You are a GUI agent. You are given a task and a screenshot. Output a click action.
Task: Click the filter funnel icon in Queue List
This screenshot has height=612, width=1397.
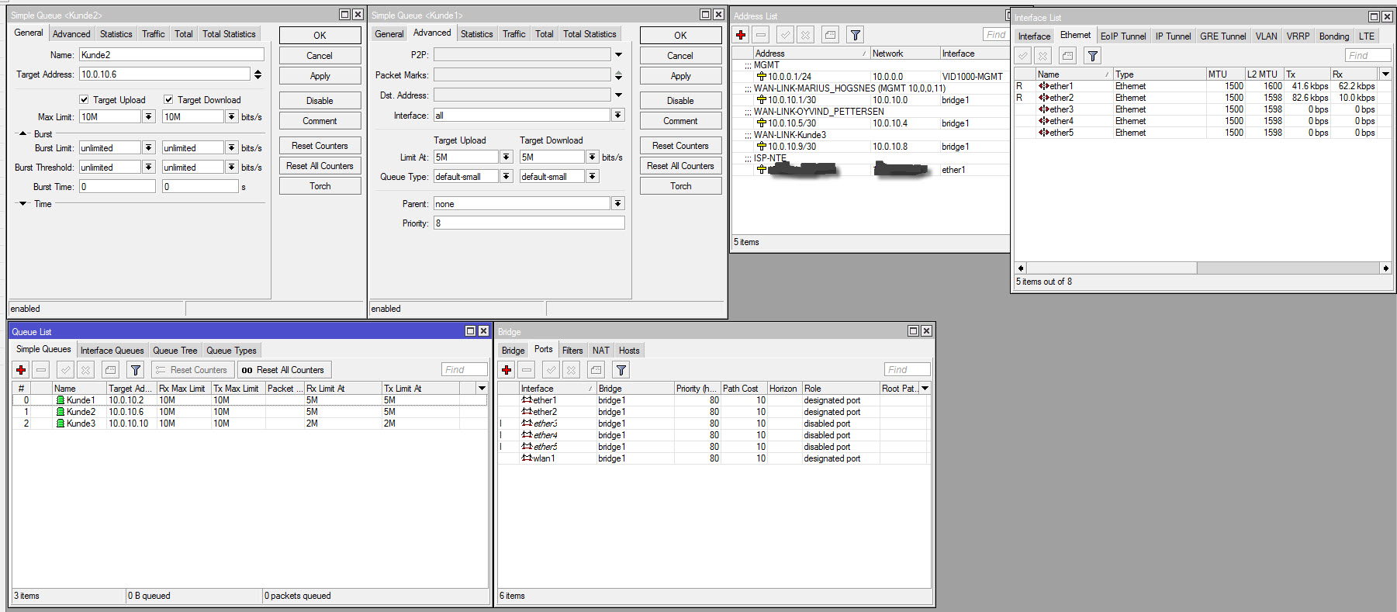click(136, 370)
